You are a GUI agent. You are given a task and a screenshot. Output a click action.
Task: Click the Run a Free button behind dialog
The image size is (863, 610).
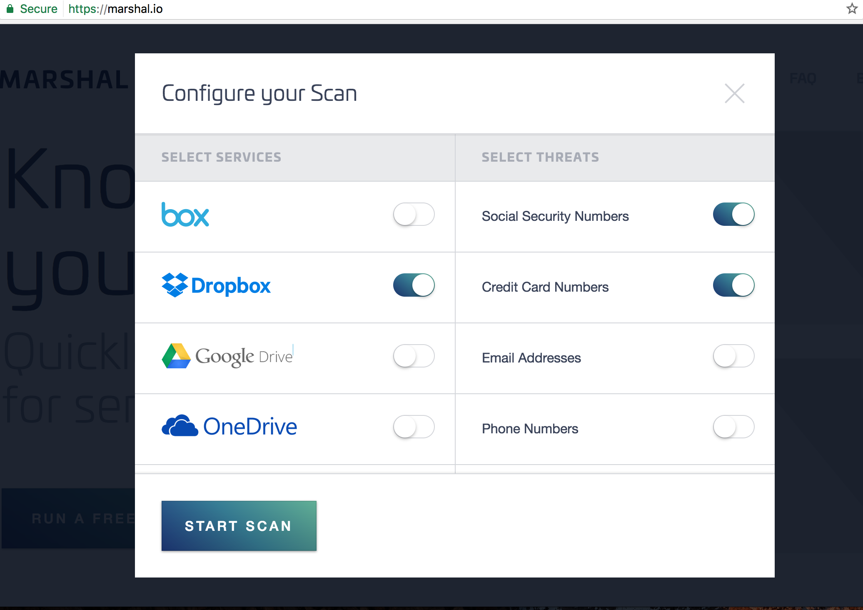point(69,518)
